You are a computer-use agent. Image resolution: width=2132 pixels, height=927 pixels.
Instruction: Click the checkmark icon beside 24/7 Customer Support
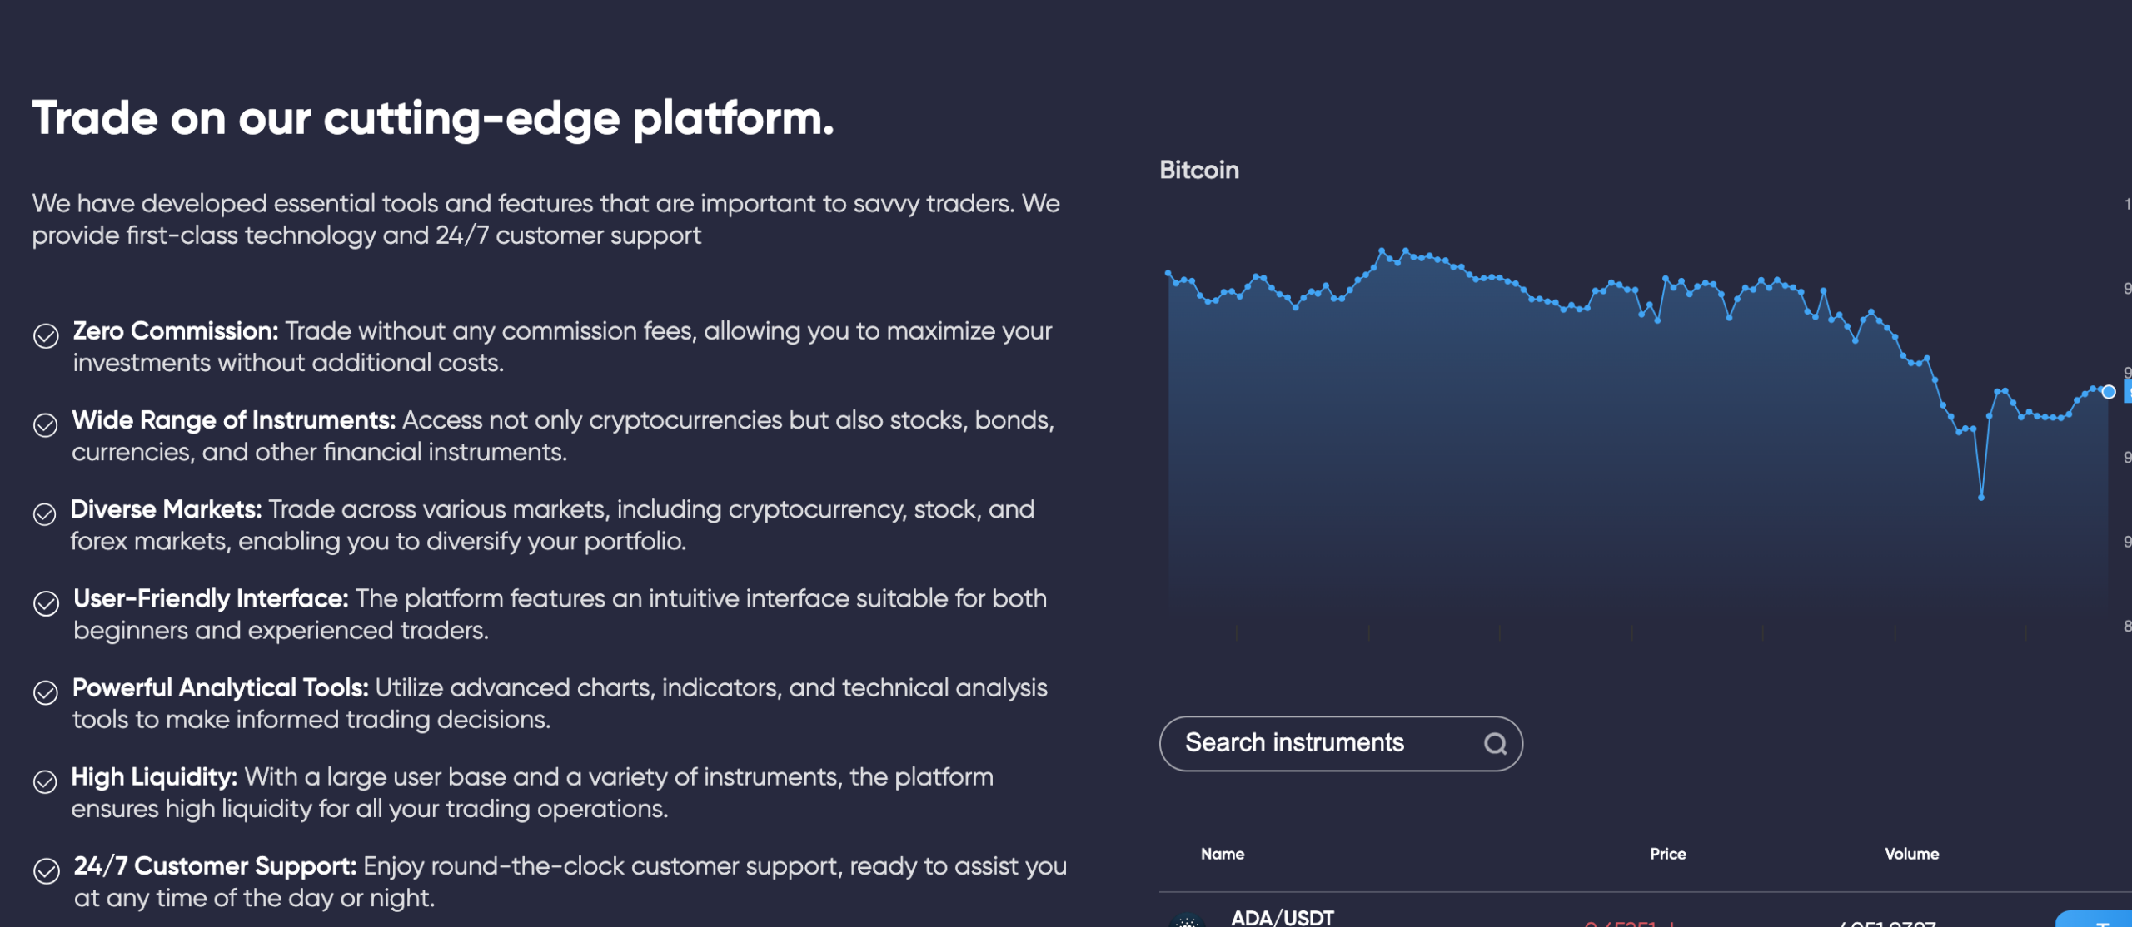[46, 870]
